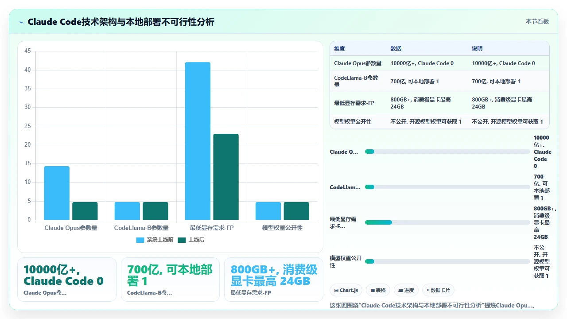Open the 800GB+, 消费级显卡最高 24GB data card

[274, 280]
